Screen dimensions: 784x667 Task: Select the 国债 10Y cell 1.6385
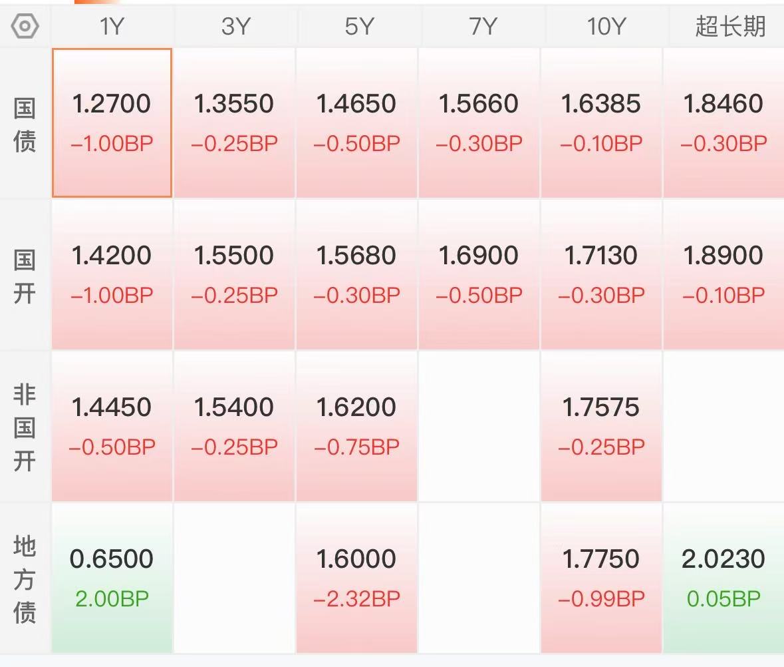602,123
